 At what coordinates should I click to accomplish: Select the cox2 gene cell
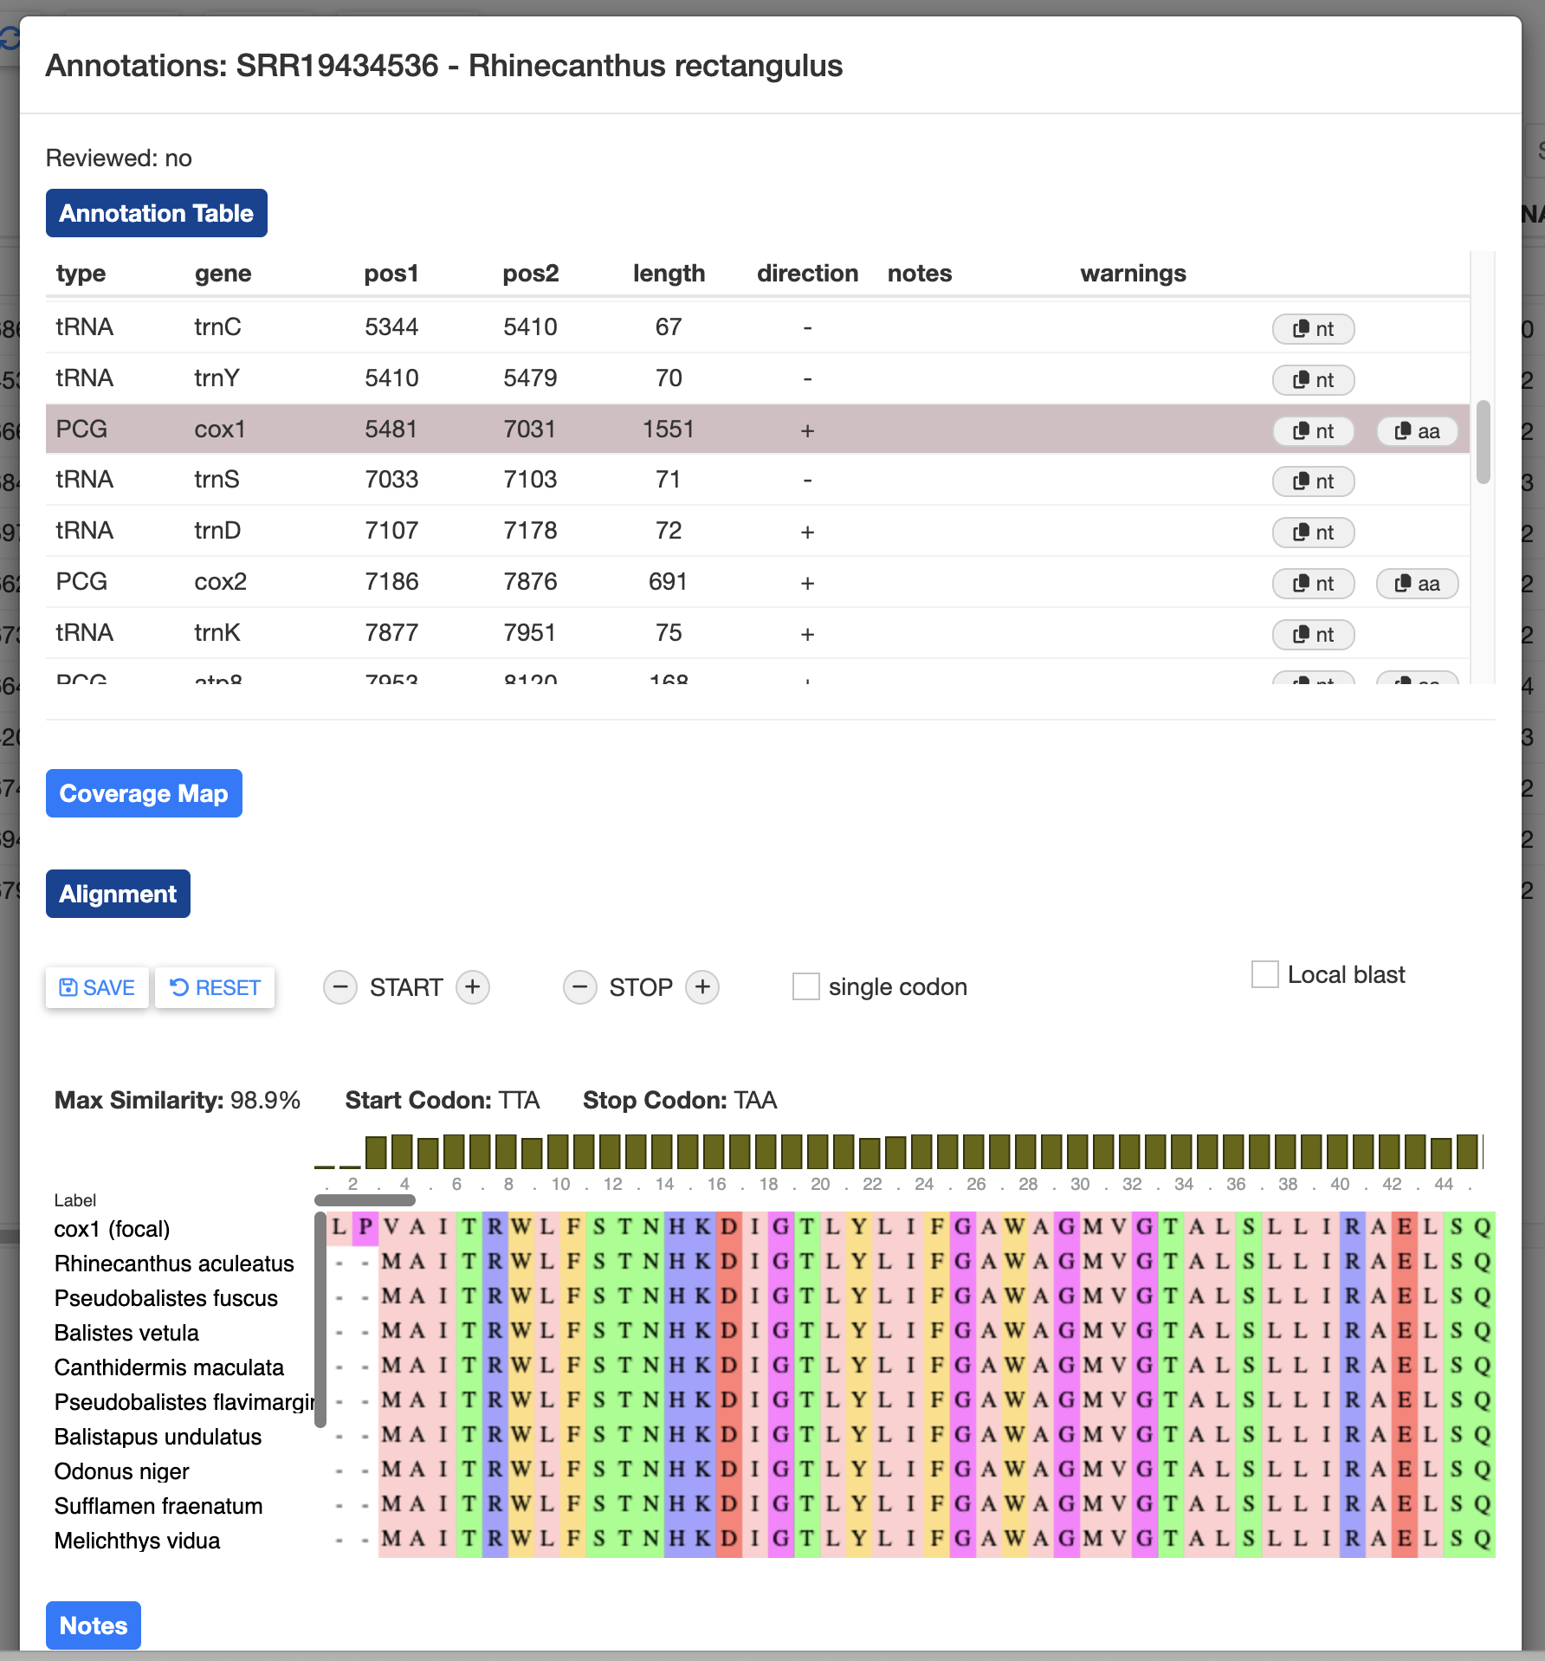click(221, 582)
